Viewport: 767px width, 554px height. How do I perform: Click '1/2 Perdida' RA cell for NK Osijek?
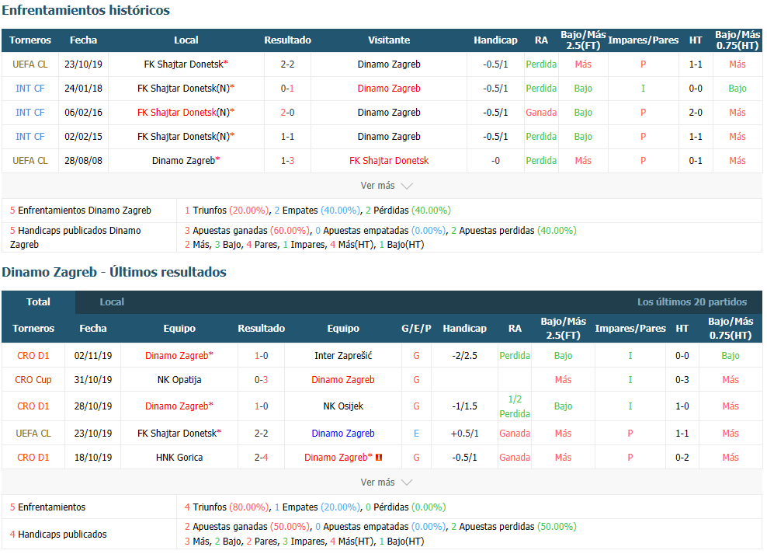pos(515,406)
